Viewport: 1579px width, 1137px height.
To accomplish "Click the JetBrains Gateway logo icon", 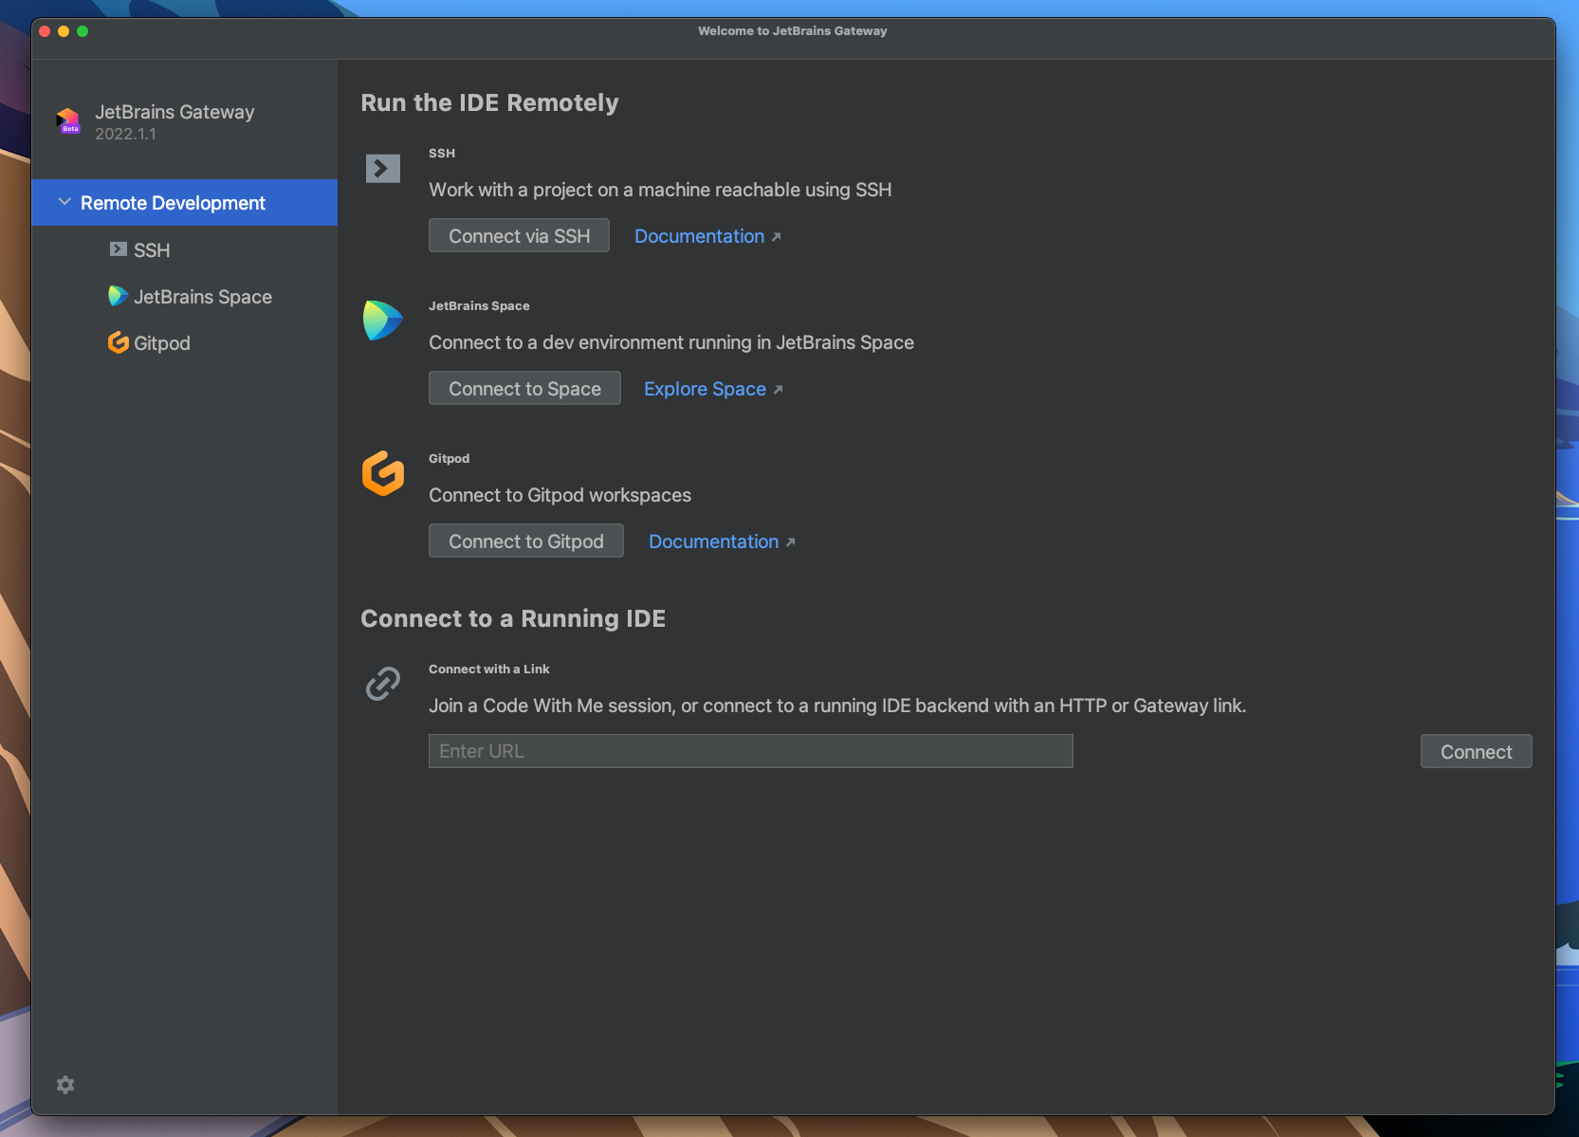I will tap(67, 119).
